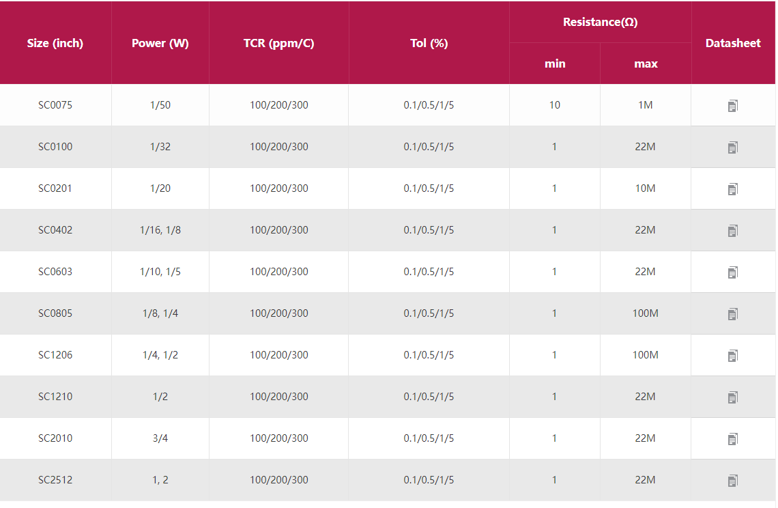778x508 pixels.
Task: Open the datasheet icon for SC0805
Action: click(732, 314)
